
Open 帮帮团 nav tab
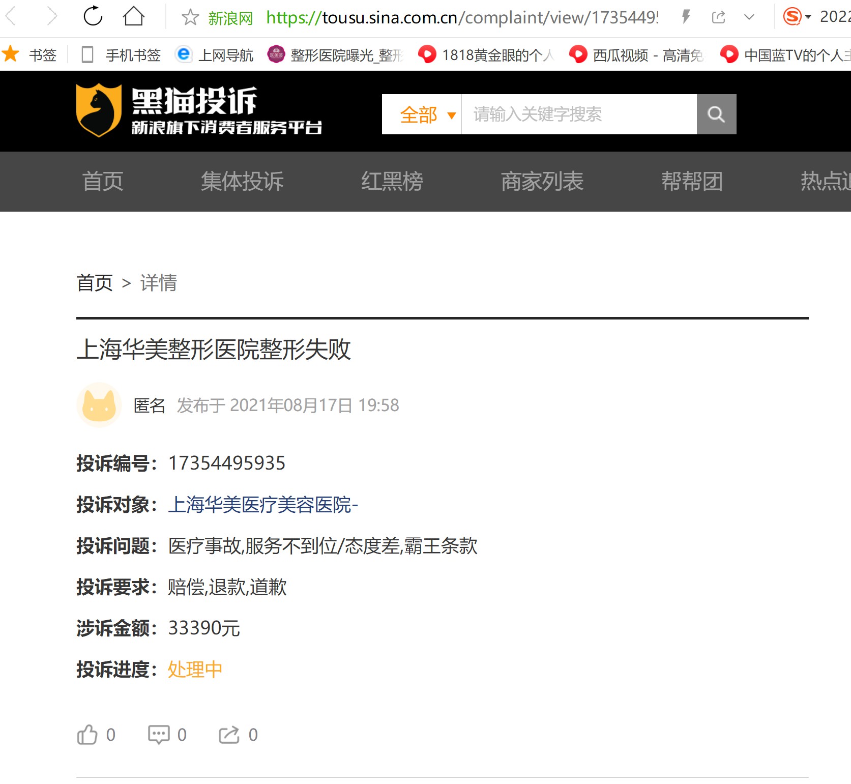pos(692,181)
